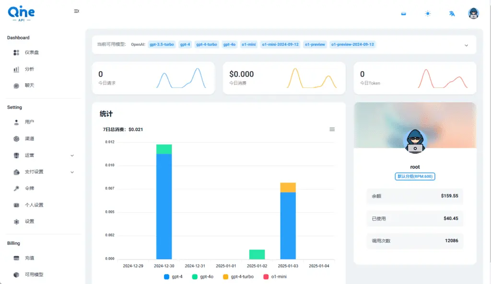The image size is (491, 284).
Task: Open the language translation icon
Action: (x=452, y=13)
